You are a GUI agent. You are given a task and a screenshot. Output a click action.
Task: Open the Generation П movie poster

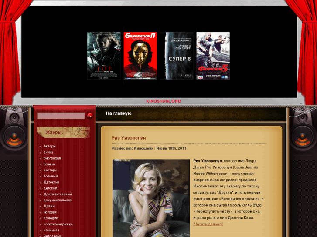tap(140, 56)
